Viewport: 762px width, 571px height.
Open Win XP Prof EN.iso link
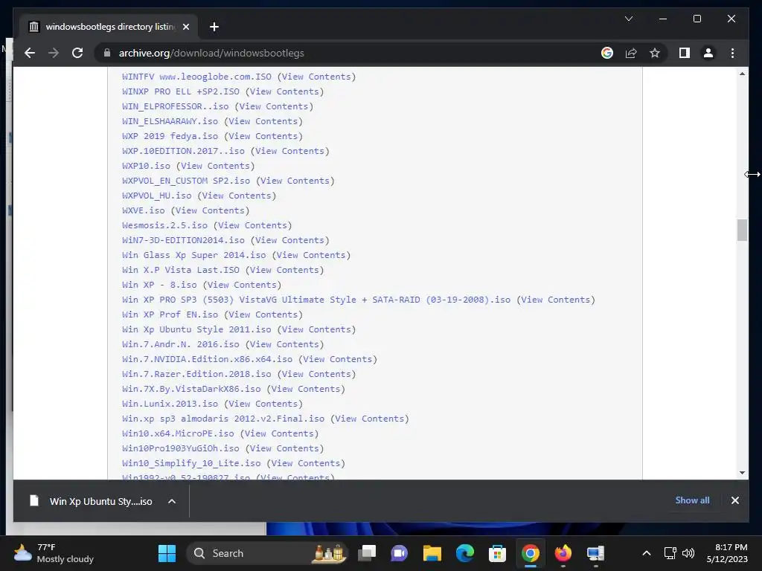[170, 314]
